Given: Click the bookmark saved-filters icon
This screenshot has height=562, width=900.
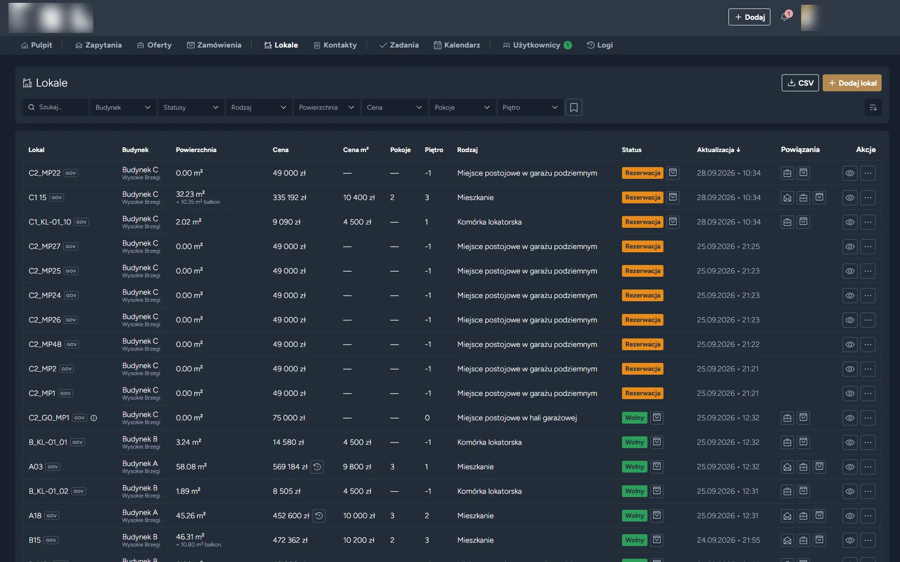Looking at the screenshot, I should coord(573,107).
